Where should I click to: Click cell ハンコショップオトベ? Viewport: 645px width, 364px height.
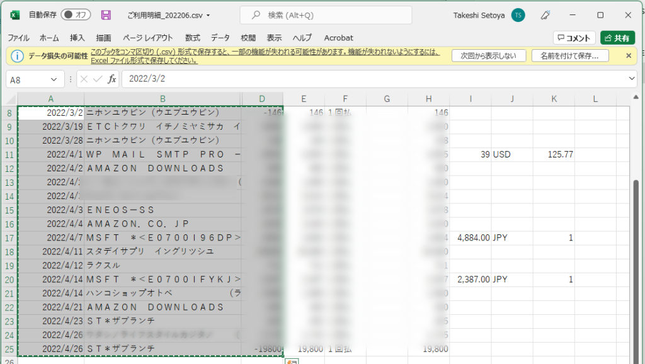tap(163, 293)
